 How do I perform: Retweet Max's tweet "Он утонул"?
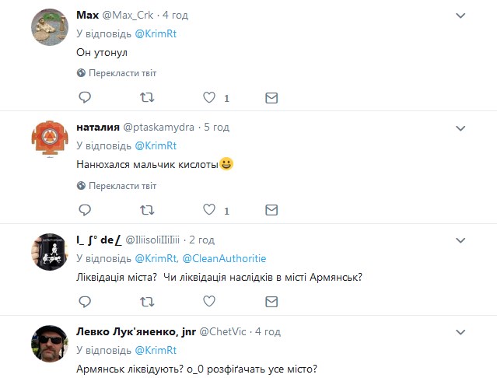click(x=146, y=98)
